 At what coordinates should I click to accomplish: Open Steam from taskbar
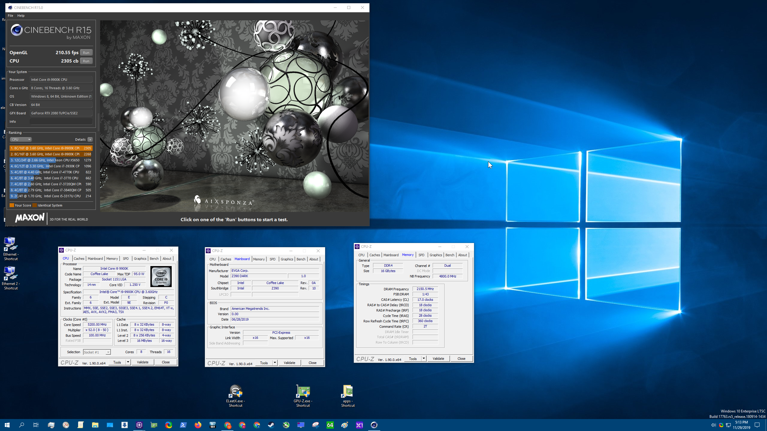point(271,425)
